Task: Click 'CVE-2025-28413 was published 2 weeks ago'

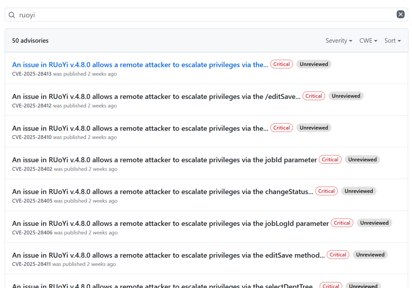Action: tap(64, 74)
